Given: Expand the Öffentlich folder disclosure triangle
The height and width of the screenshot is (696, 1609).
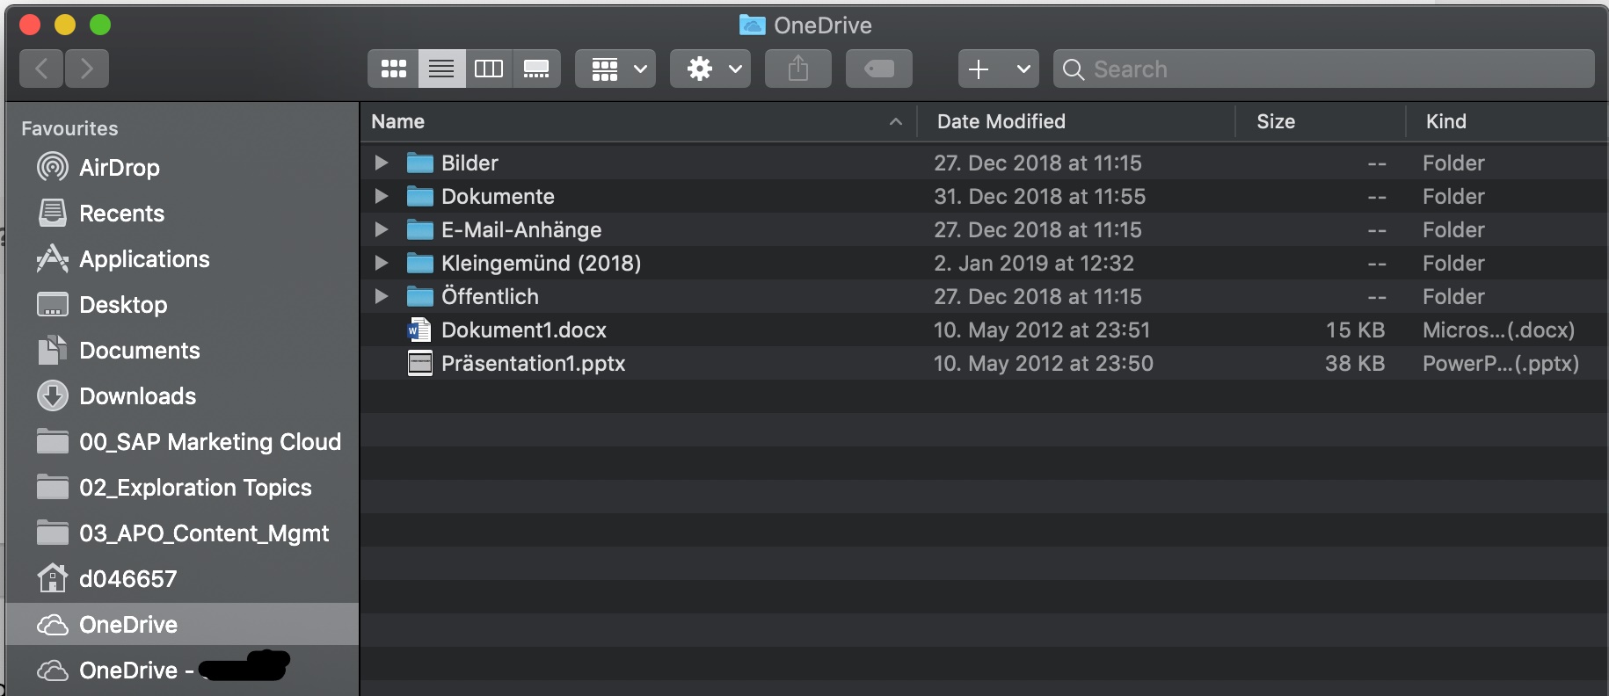Looking at the screenshot, I should (x=382, y=296).
